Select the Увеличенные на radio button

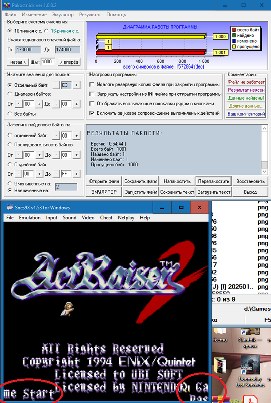(10, 190)
